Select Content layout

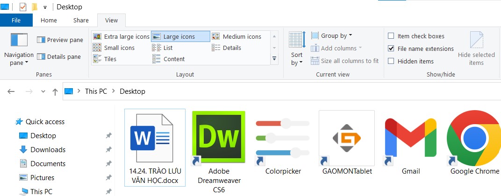point(169,59)
